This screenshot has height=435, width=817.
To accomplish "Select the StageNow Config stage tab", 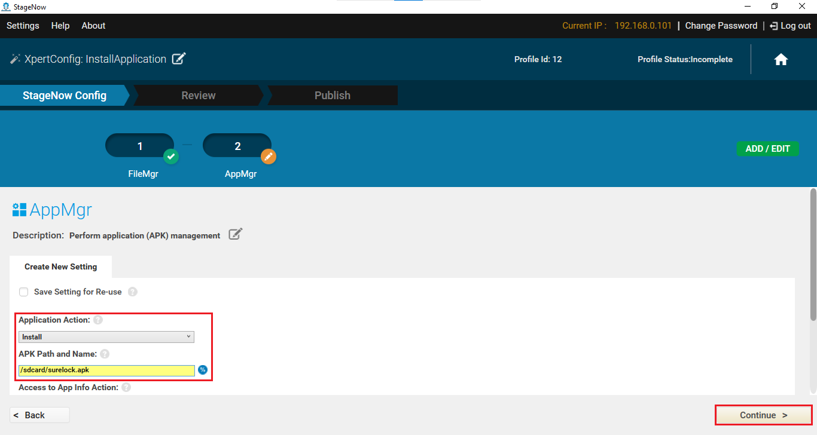I will (65, 96).
